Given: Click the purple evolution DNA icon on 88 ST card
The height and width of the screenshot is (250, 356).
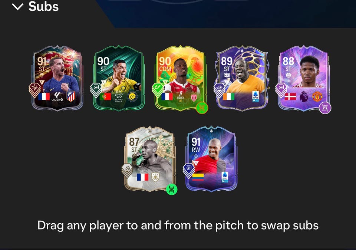Looking at the screenshot, I should [x=325, y=108].
